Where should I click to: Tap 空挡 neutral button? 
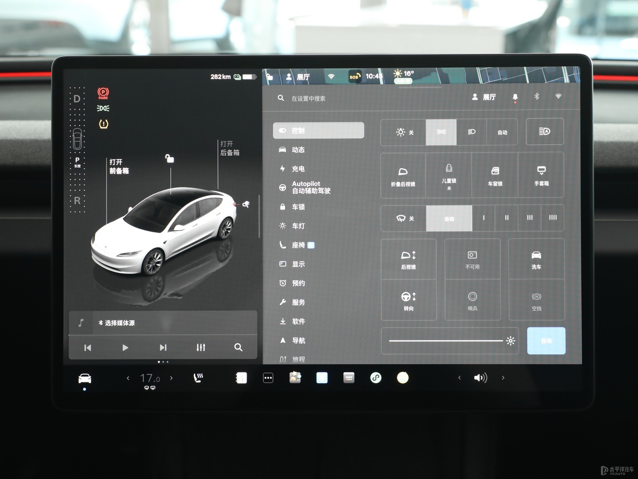[x=536, y=300]
